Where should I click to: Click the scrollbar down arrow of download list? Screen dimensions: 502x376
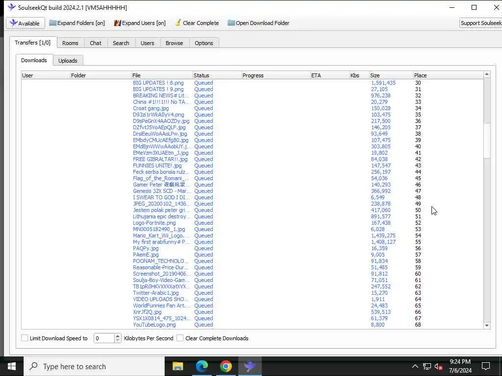pyautogui.click(x=487, y=326)
